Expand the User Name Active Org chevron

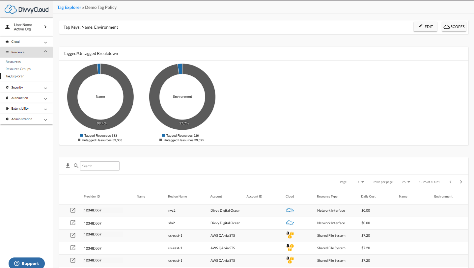pos(45,27)
